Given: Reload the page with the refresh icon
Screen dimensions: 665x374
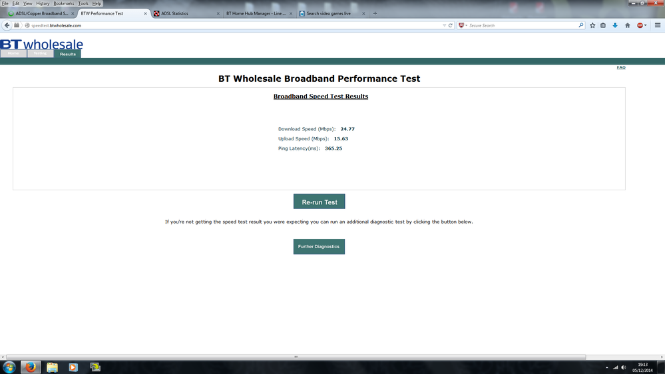Looking at the screenshot, I should point(451,25).
